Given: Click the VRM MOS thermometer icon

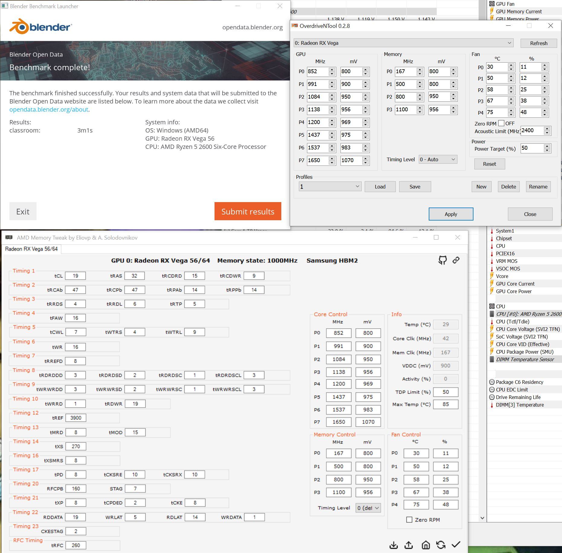Looking at the screenshot, I should (492, 261).
